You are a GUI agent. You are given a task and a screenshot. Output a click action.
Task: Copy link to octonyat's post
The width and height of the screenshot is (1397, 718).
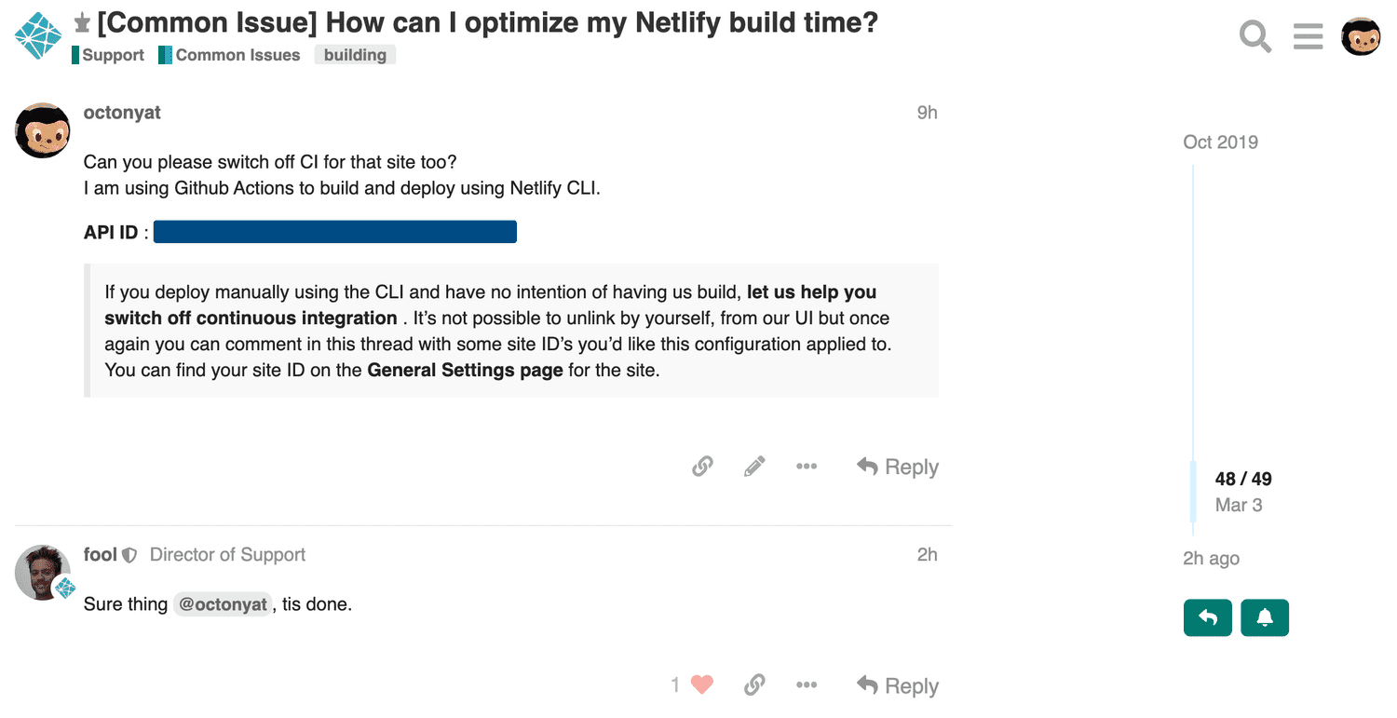click(703, 467)
